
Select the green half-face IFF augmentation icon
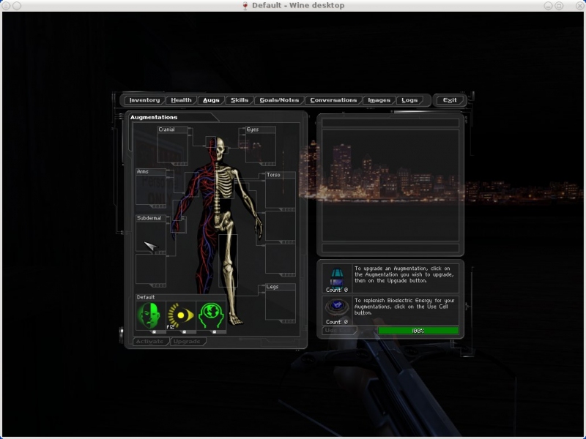click(149, 316)
